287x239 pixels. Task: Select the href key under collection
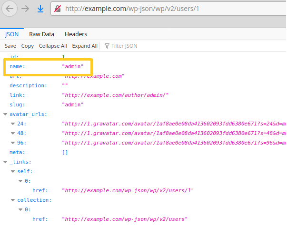point(40,219)
